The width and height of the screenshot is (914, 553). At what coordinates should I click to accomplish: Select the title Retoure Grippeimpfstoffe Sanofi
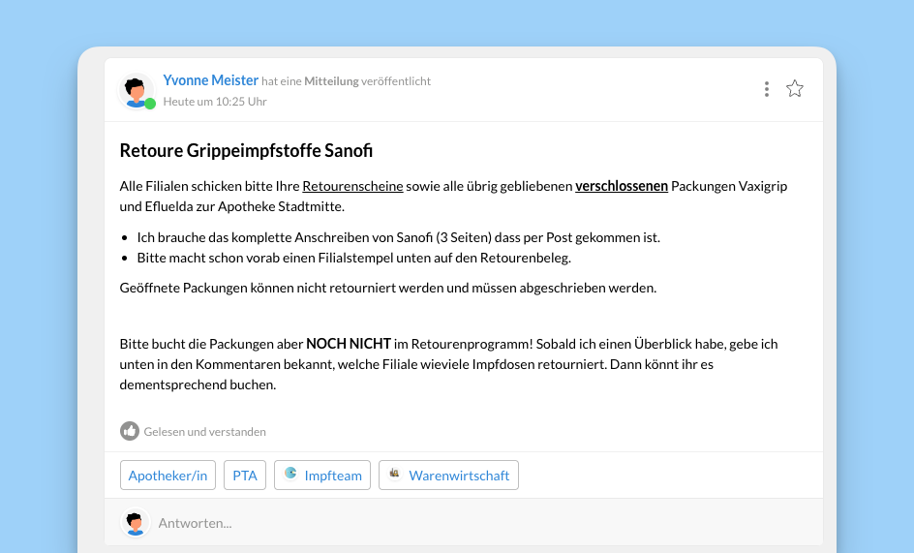(x=246, y=151)
